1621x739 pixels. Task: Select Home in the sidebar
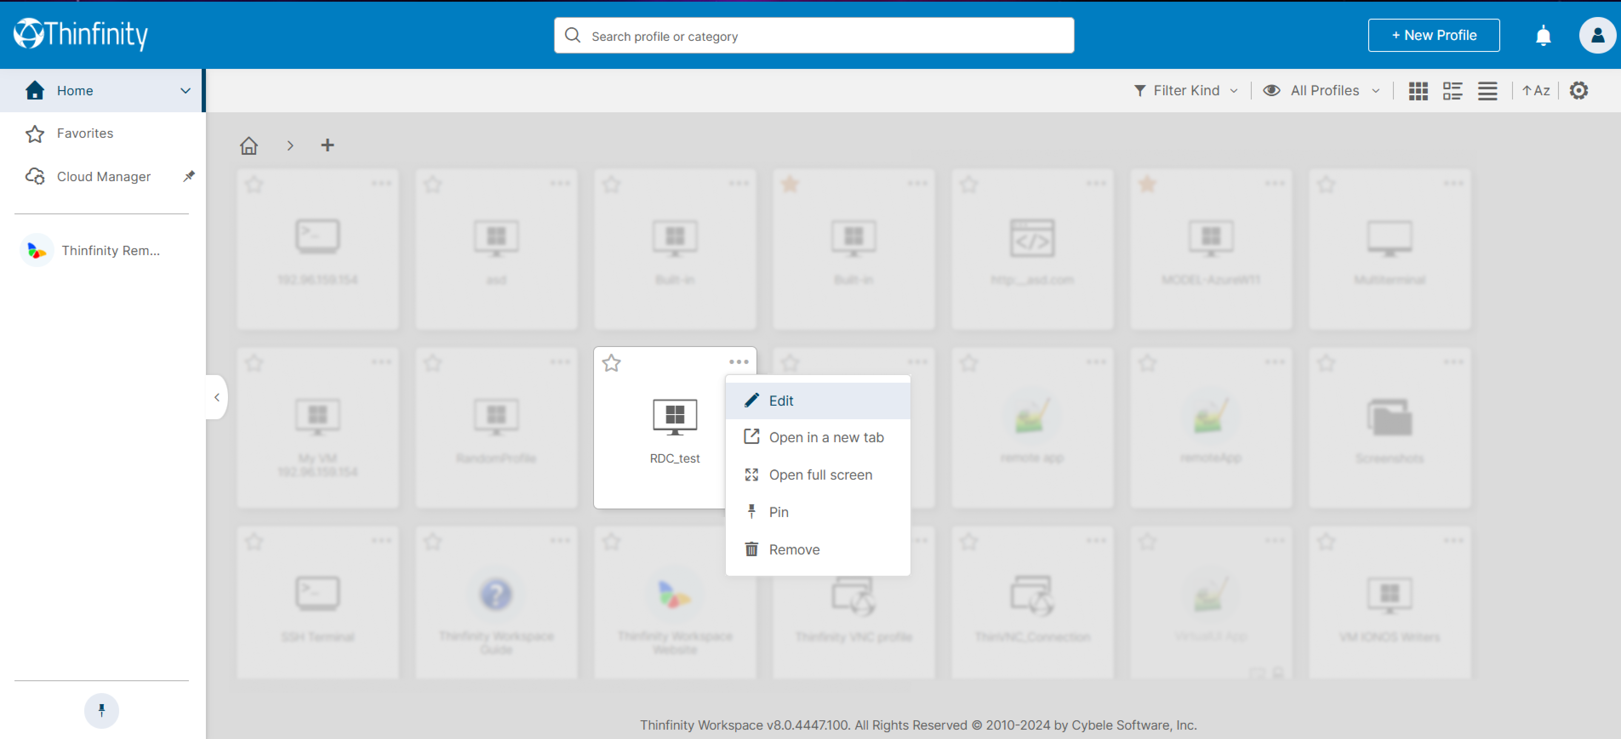[102, 91]
